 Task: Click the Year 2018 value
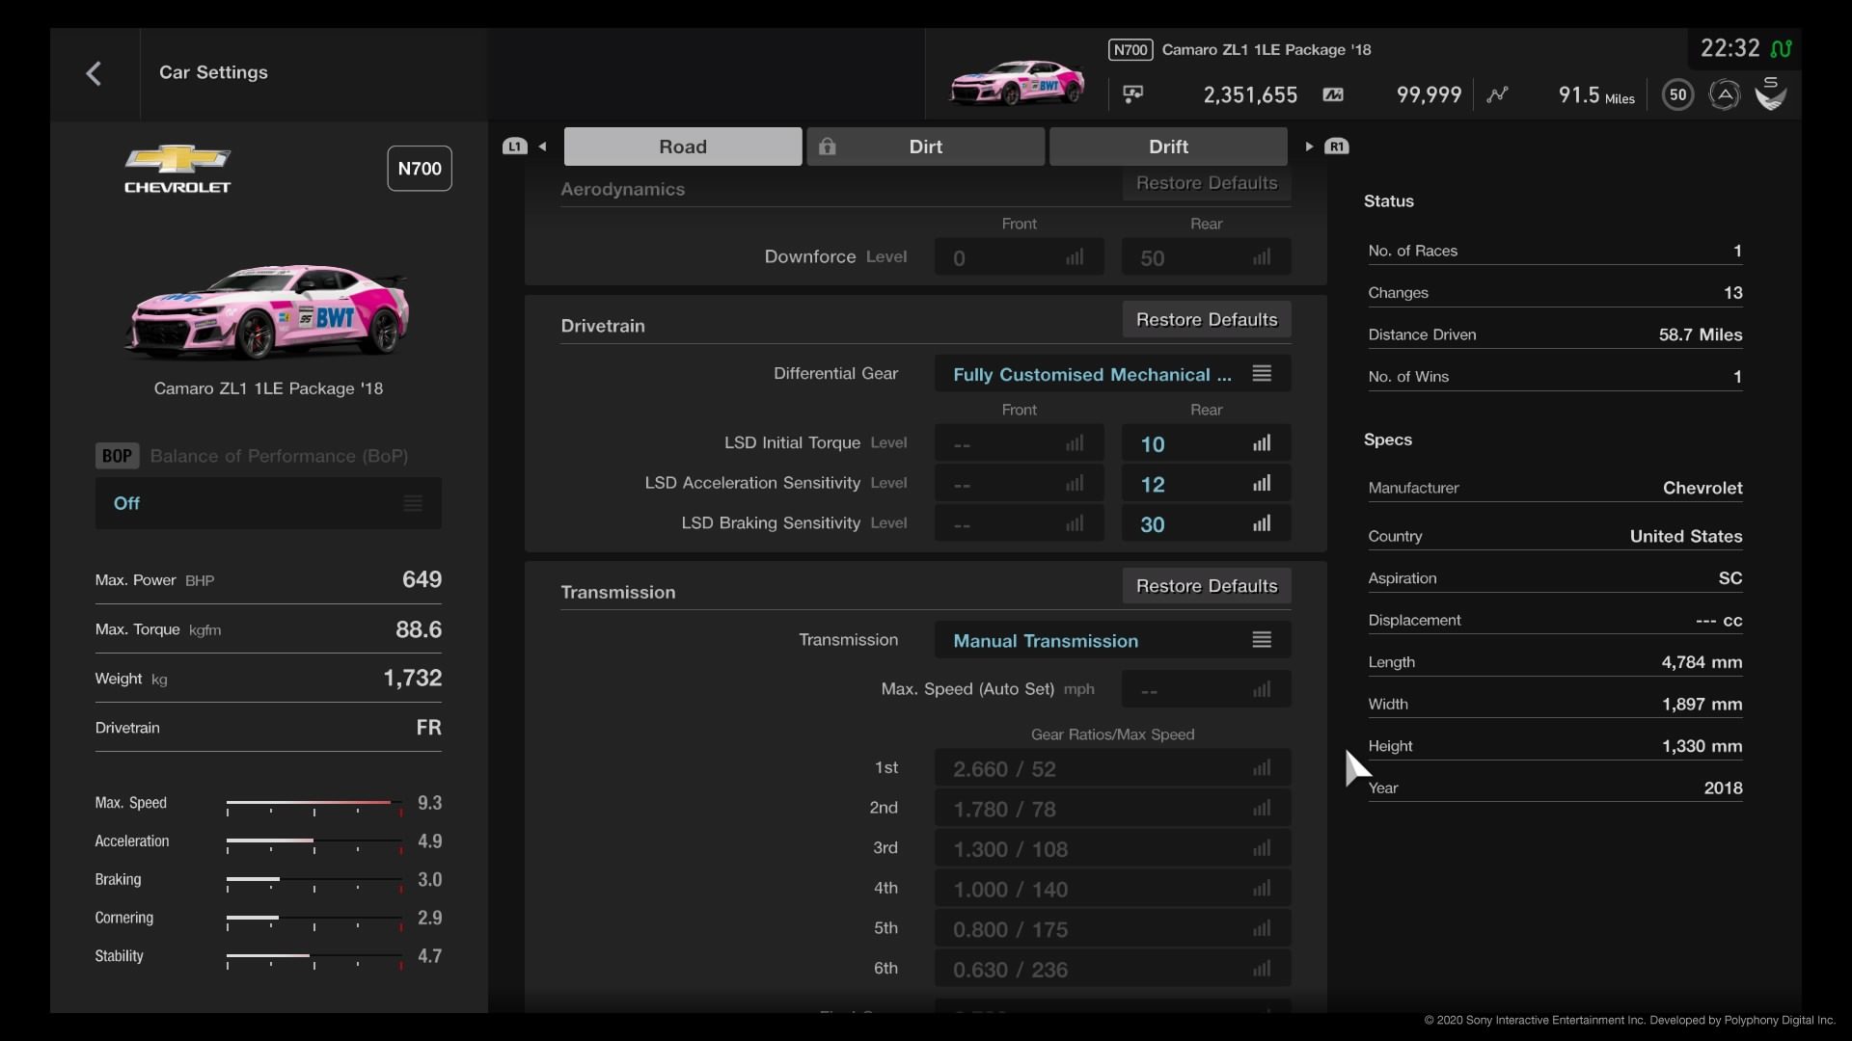point(1723,787)
